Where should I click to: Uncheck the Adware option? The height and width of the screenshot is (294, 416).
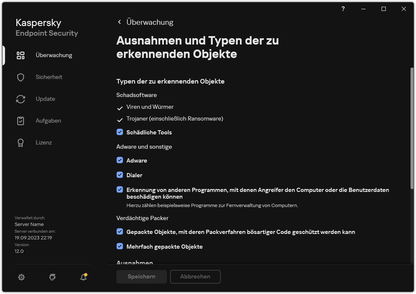click(x=120, y=160)
